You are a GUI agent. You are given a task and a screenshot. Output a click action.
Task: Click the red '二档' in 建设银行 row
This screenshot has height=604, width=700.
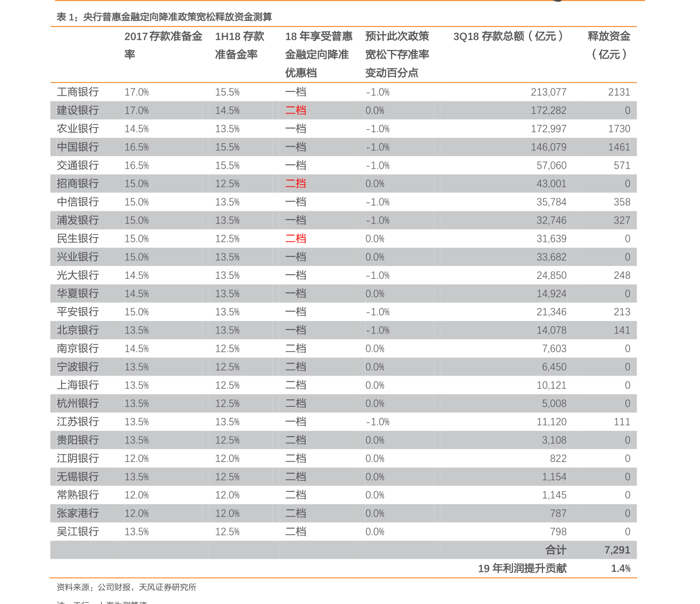click(296, 110)
